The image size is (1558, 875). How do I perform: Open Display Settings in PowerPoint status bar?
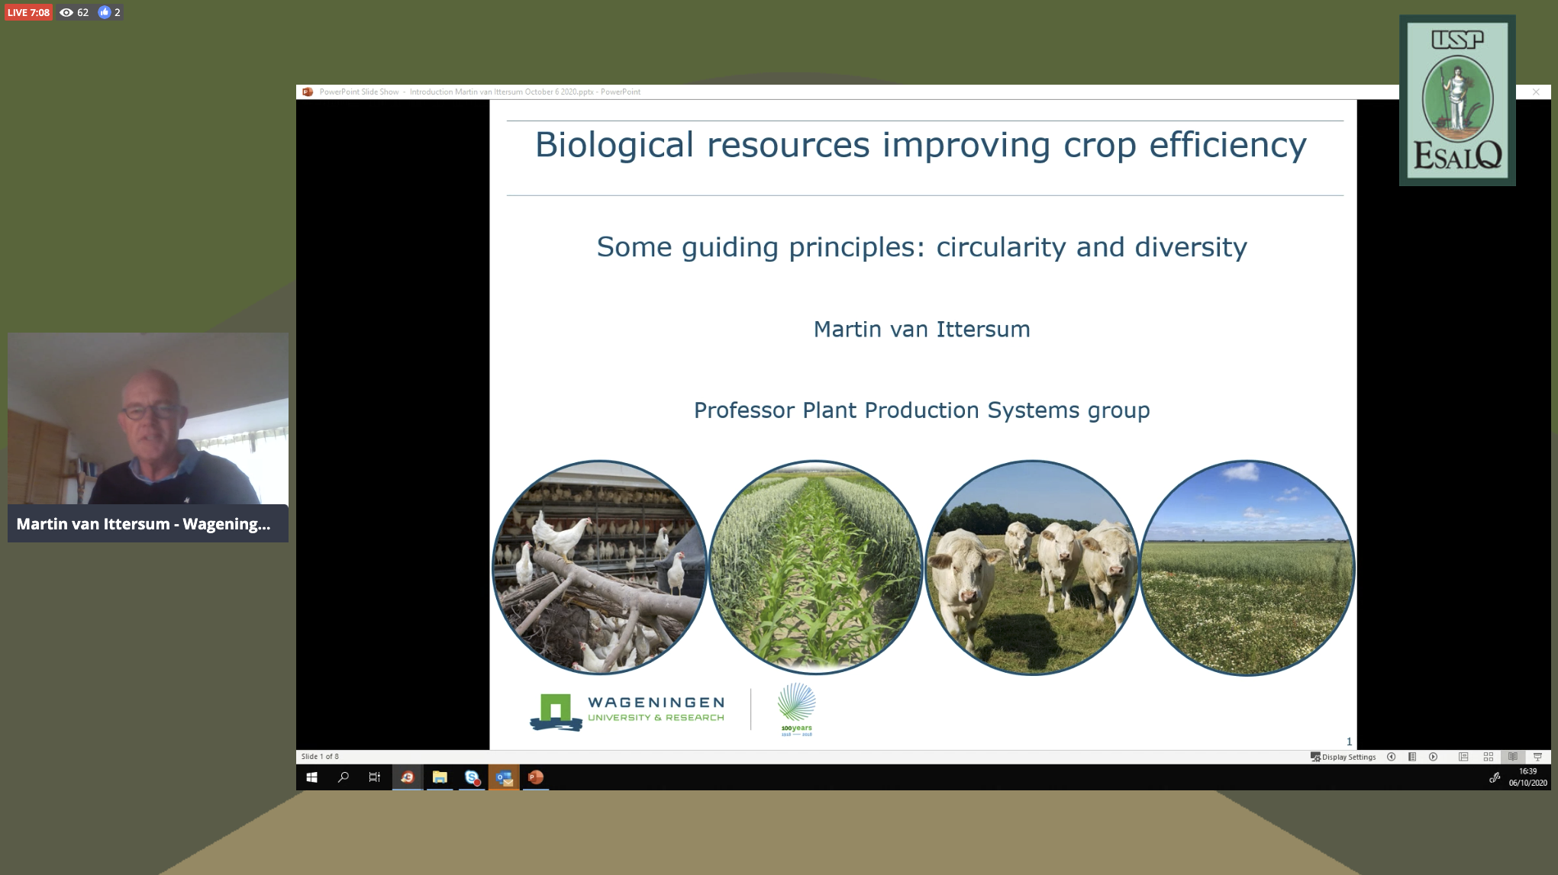click(x=1343, y=757)
